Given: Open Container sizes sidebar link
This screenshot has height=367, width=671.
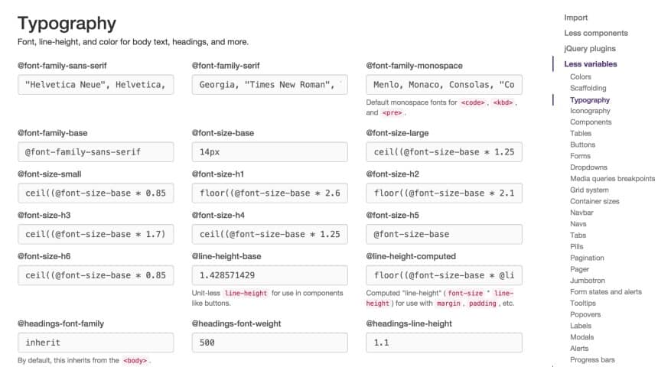Looking at the screenshot, I should (594, 201).
